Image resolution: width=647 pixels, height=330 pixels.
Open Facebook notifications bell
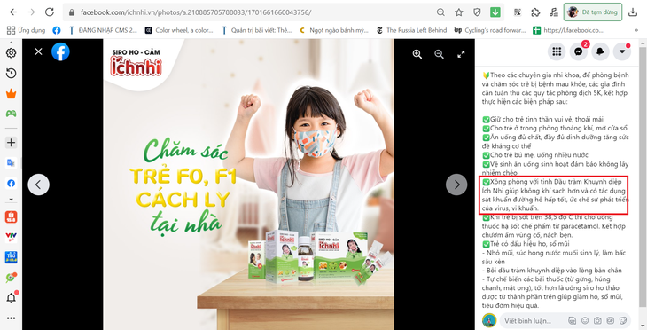pyautogui.click(x=600, y=51)
